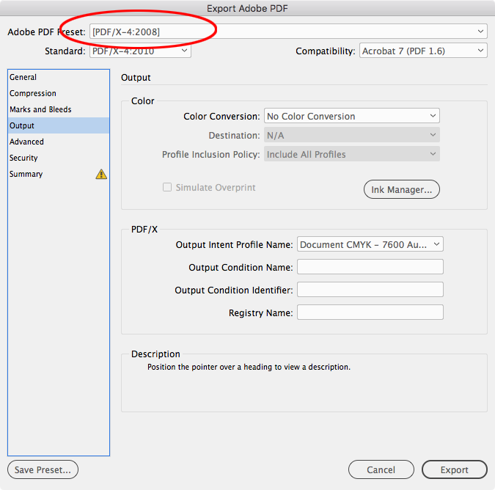
Task: Select Marks and Bleeds category
Action: click(x=59, y=109)
